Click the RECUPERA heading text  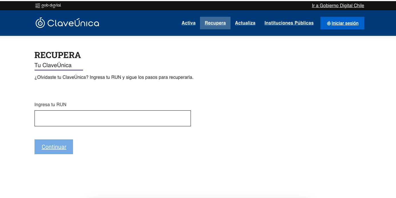(58, 55)
